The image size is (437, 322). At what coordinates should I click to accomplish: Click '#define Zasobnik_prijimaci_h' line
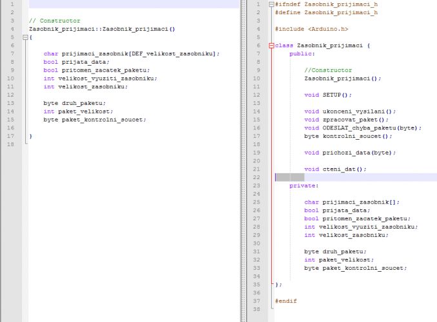[327, 12]
